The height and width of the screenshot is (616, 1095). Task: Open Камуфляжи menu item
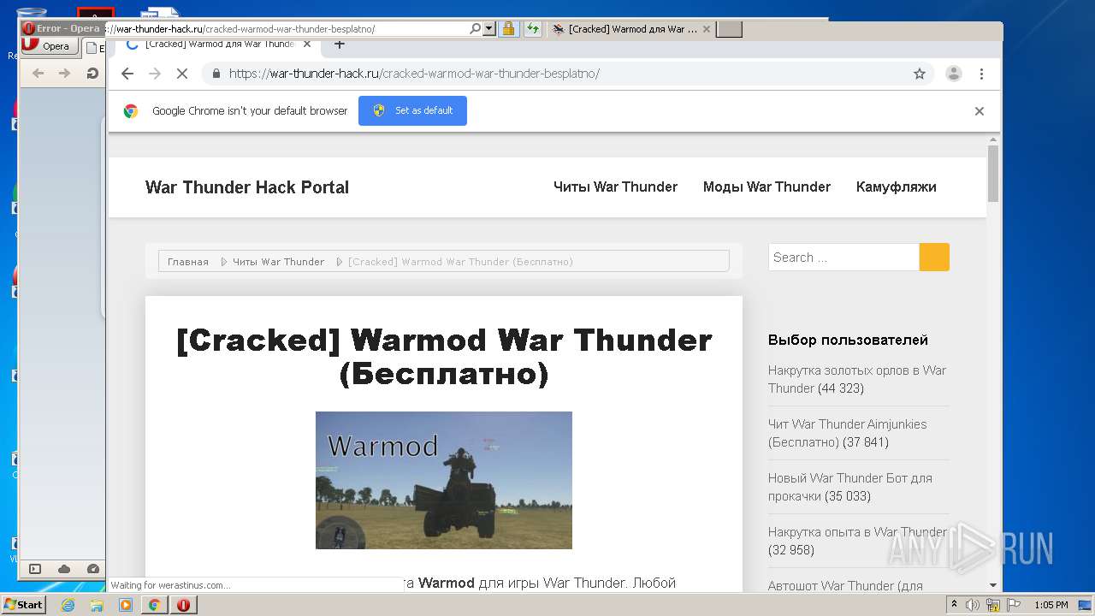[896, 187]
